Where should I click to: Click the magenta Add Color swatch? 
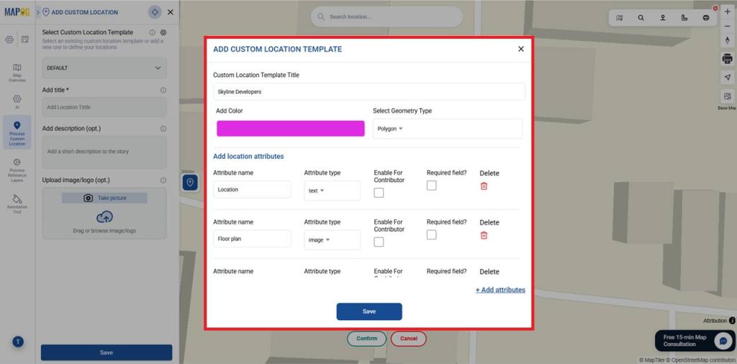pyautogui.click(x=291, y=129)
